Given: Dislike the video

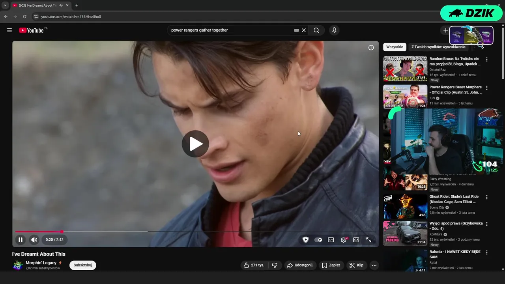Looking at the screenshot, I should tap(275, 265).
